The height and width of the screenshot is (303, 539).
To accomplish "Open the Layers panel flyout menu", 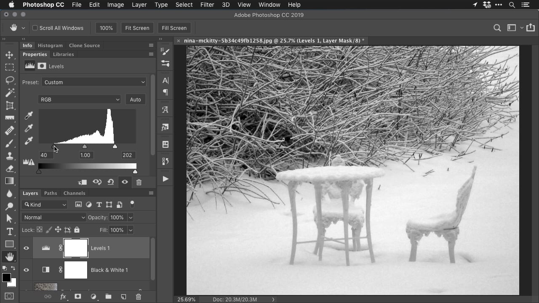I will click(x=151, y=193).
